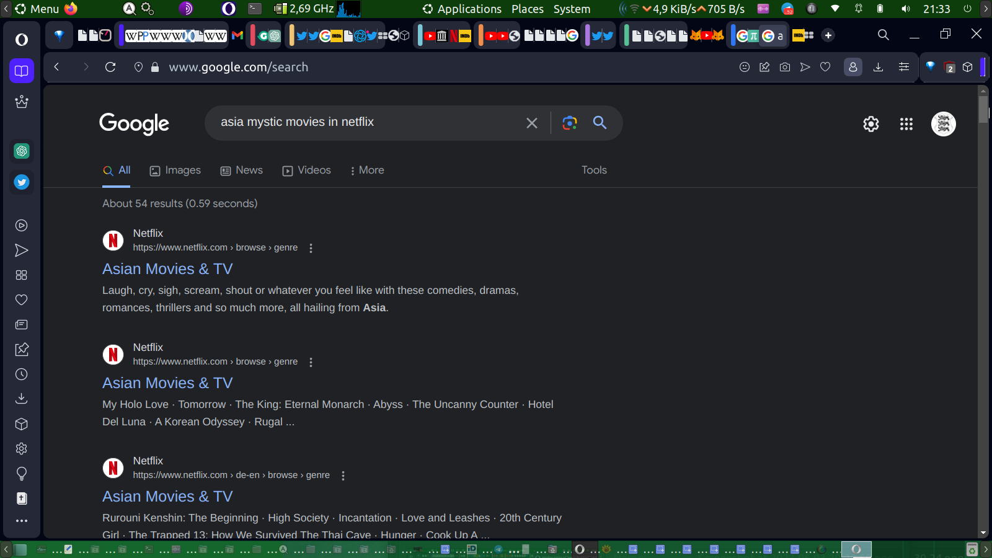Open Speed Dial grid icon in sidebar
This screenshot has height=558, width=992.
[22, 275]
